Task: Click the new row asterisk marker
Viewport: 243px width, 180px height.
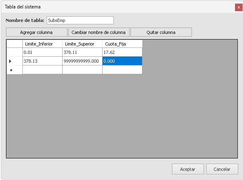Action: [x=11, y=70]
